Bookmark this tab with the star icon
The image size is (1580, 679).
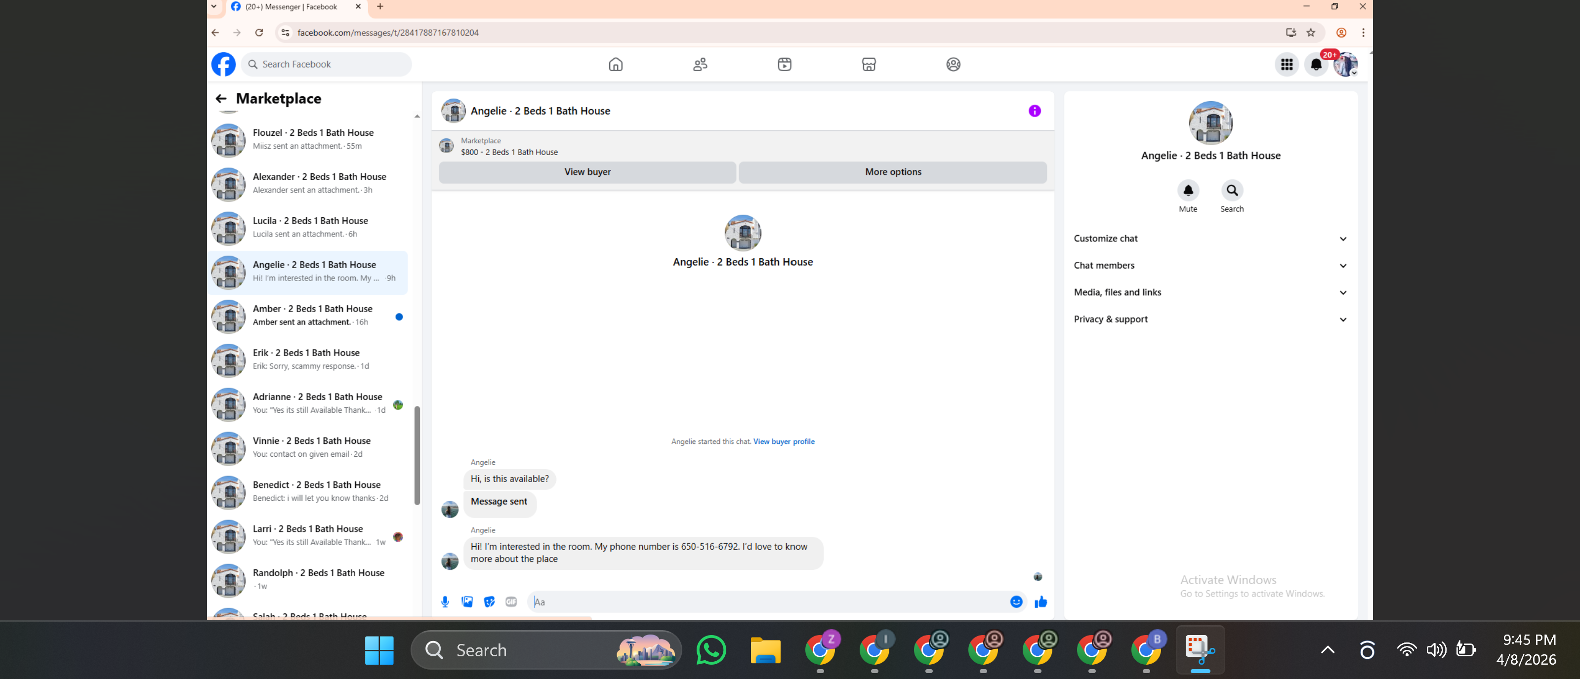point(1311,33)
